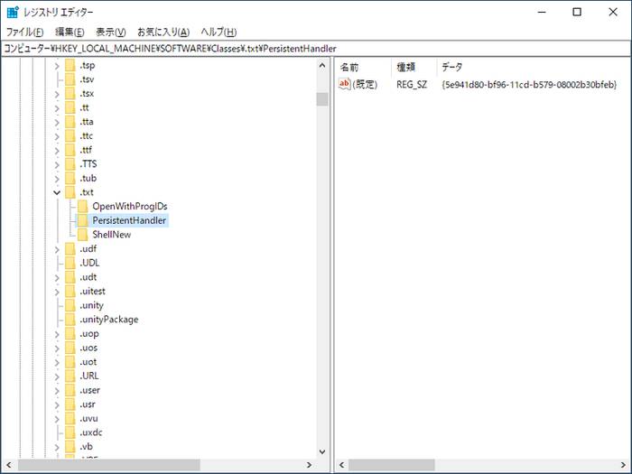Click the .unityPackage folder icon
The width and height of the screenshot is (632, 474).
tap(70, 320)
